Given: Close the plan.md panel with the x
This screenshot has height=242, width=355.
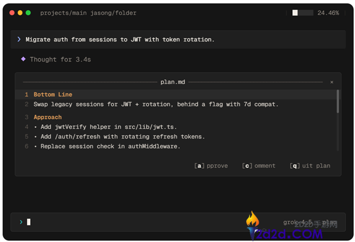Looking at the screenshot, I should click(332, 82).
